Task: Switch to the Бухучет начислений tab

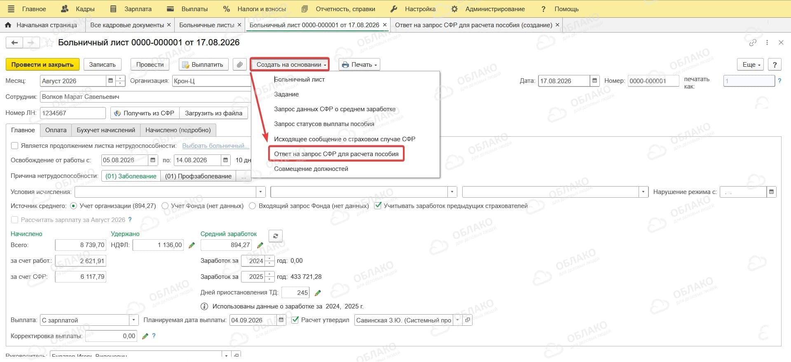Action: point(106,130)
